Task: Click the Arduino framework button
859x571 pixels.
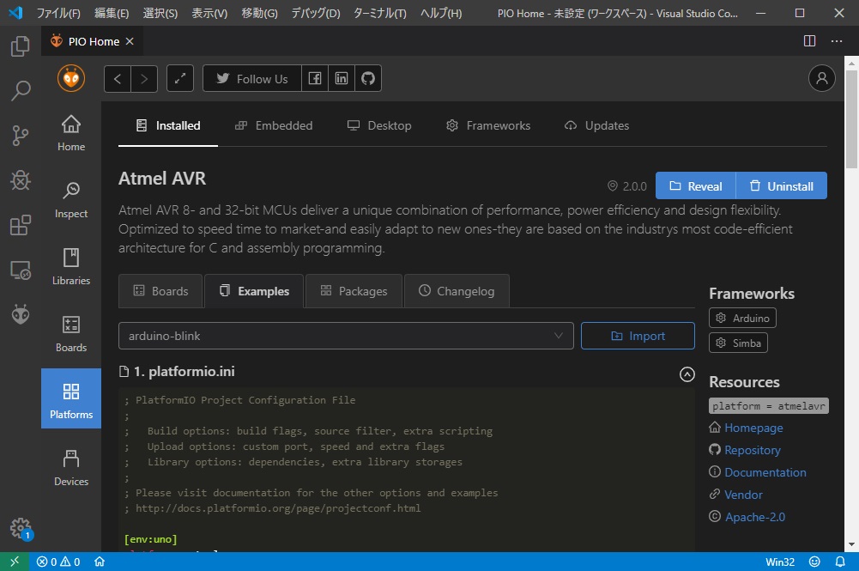Action: (x=742, y=318)
